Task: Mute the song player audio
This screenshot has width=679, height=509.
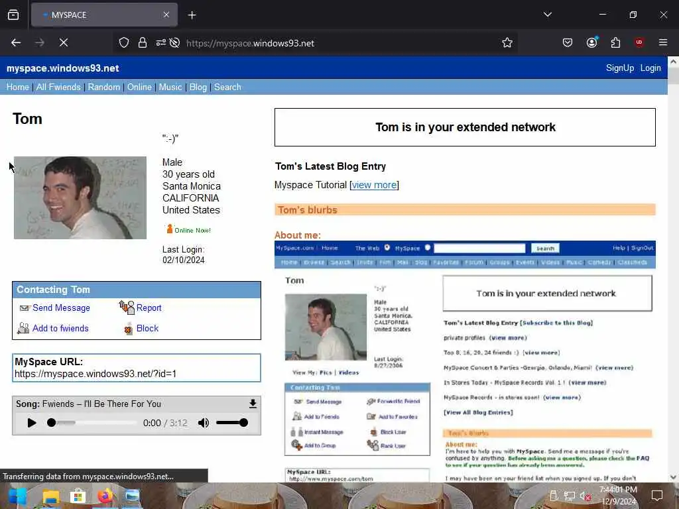Action: 204,423
